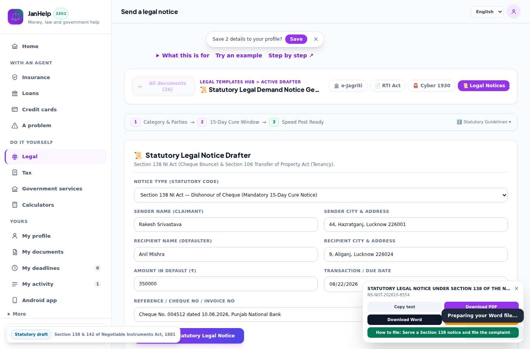Expand the Statutory Guidelines section
This screenshot has width=530, height=349.
coord(484,122)
